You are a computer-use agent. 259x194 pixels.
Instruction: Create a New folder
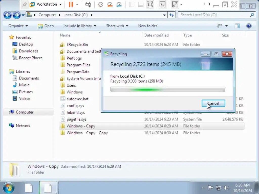click(147, 26)
